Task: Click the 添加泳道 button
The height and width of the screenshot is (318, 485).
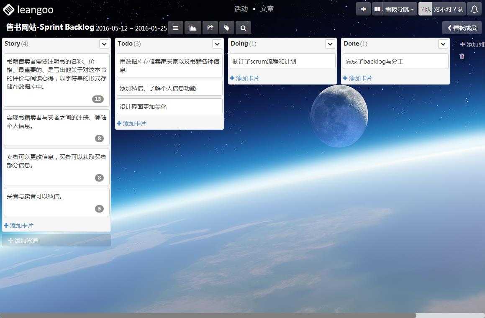Action: (24, 241)
